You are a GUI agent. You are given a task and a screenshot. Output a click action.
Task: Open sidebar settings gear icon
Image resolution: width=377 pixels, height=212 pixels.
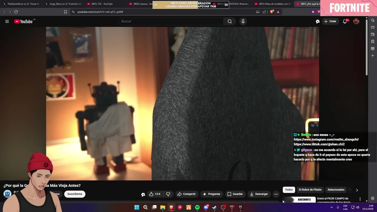point(373,198)
